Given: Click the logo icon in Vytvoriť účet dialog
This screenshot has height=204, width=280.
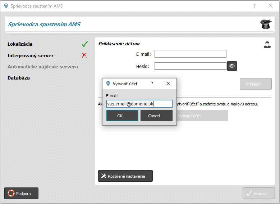Looking at the screenshot, I should [x=108, y=83].
